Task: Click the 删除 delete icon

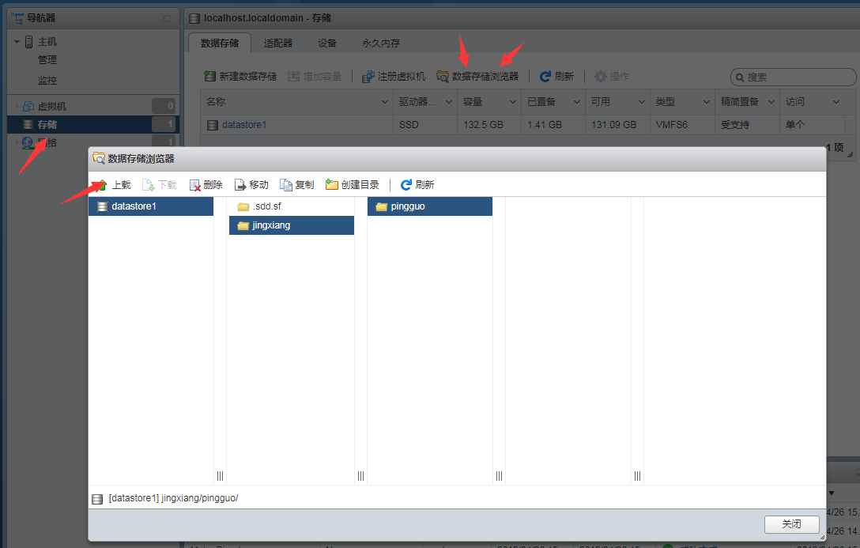Action: pos(194,185)
